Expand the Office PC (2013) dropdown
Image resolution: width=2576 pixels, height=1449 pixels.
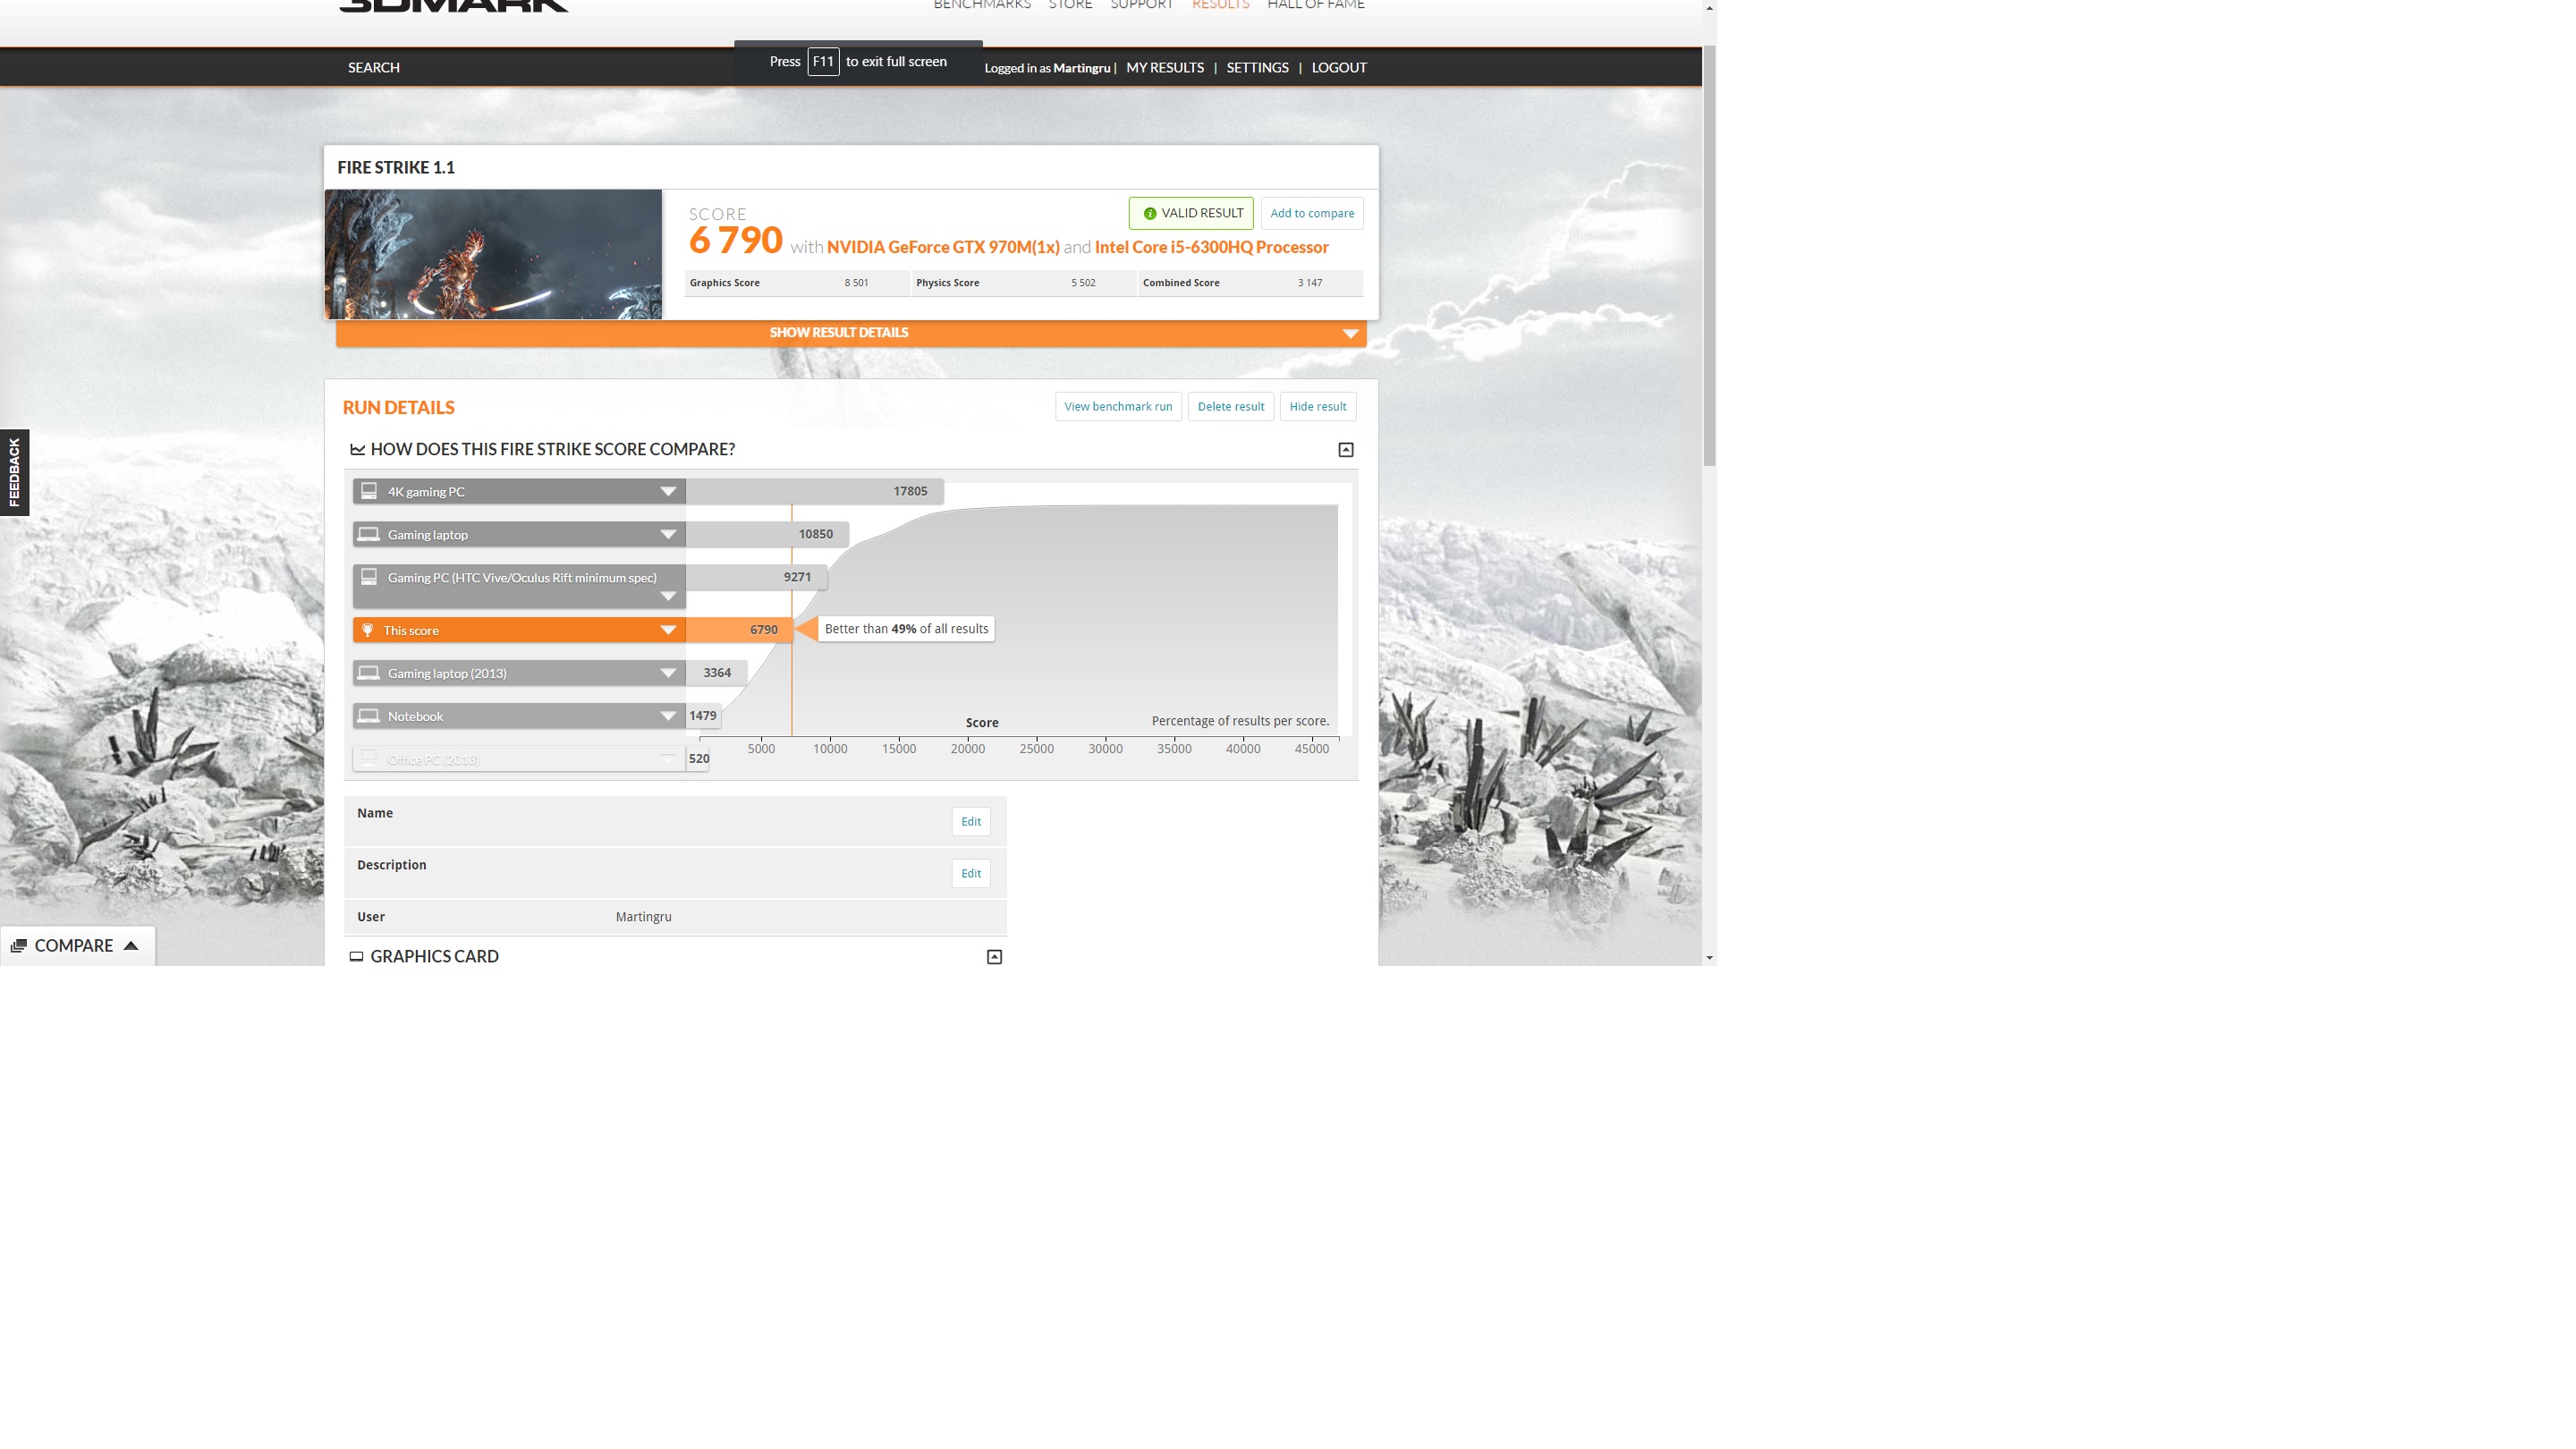(668, 759)
